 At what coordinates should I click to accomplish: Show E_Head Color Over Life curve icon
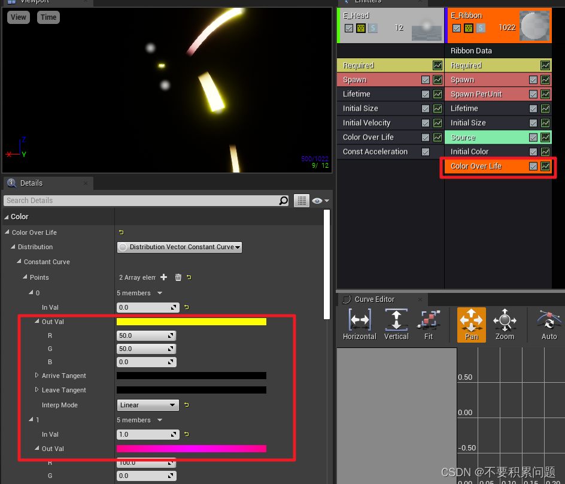pyautogui.click(x=438, y=137)
